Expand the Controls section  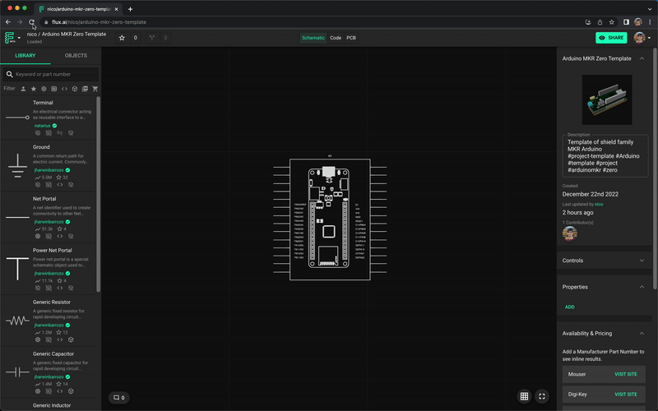coord(642,261)
